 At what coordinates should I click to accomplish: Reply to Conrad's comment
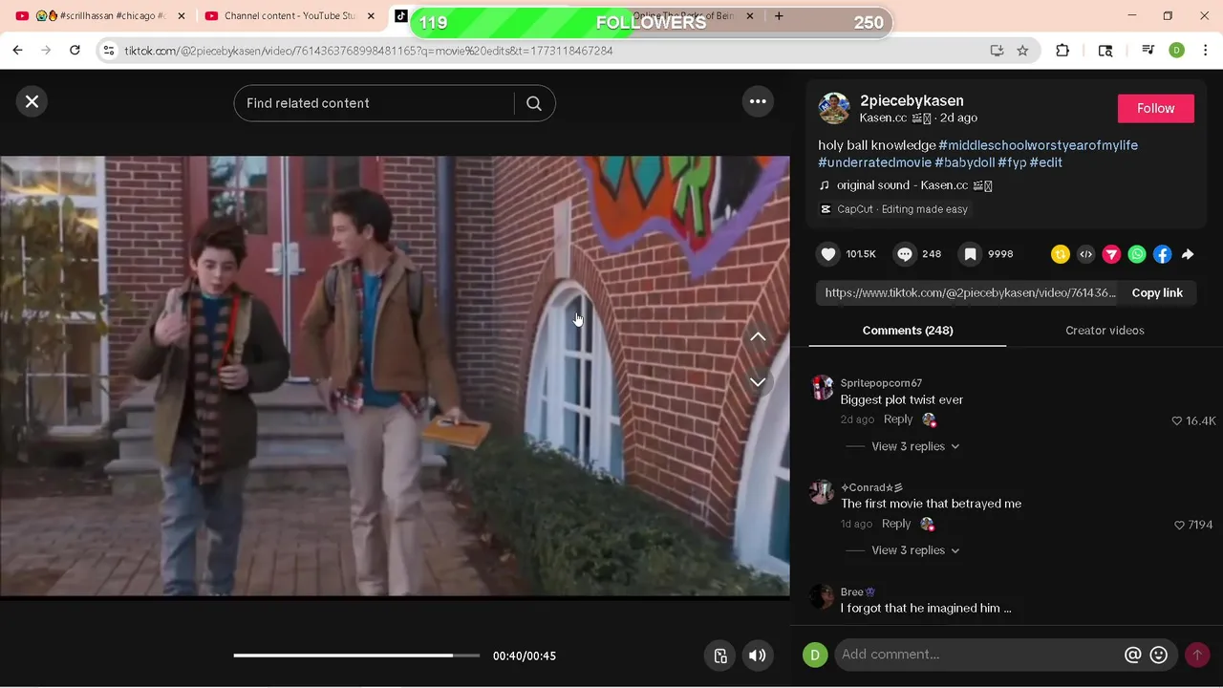(896, 524)
